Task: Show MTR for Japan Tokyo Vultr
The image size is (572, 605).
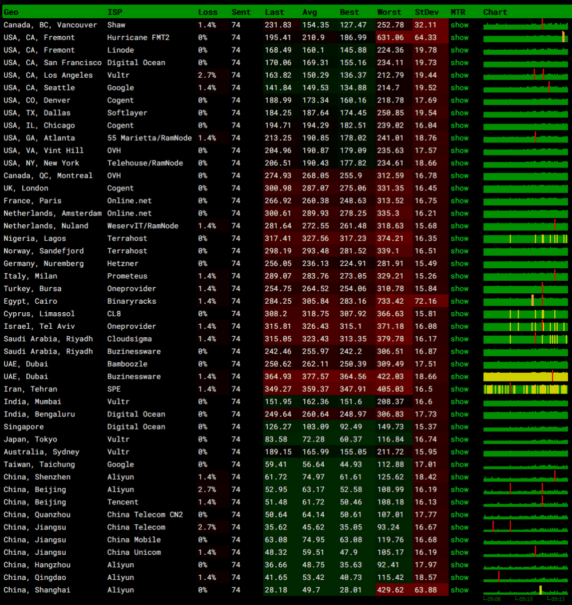Action: pyautogui.click(x=459, y=439)
